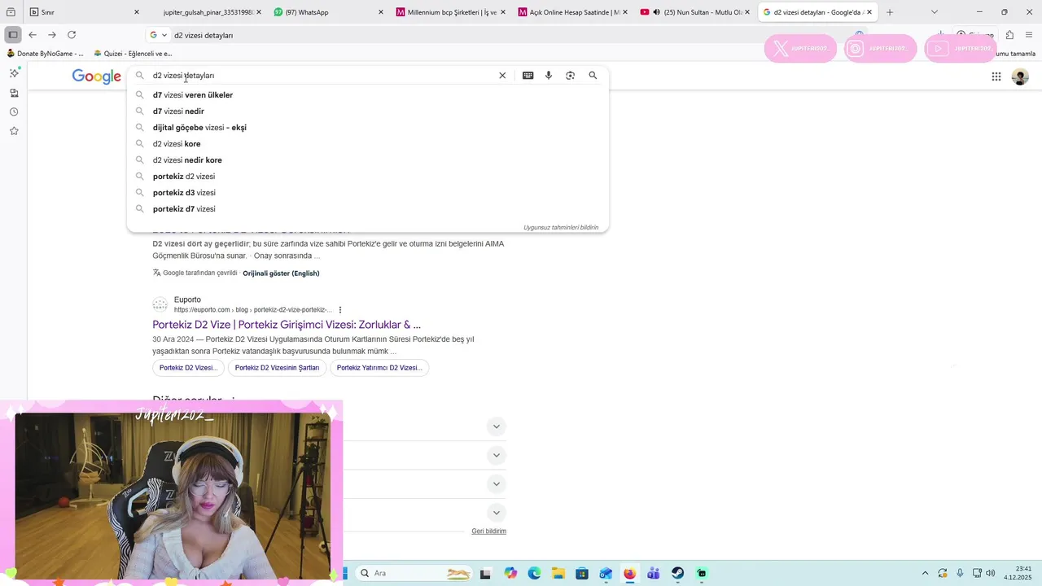Click 'Uygunsuz tahminleri bildirin' link
Viewport: 1042px width, 586px height.
[x=561, y=228]
